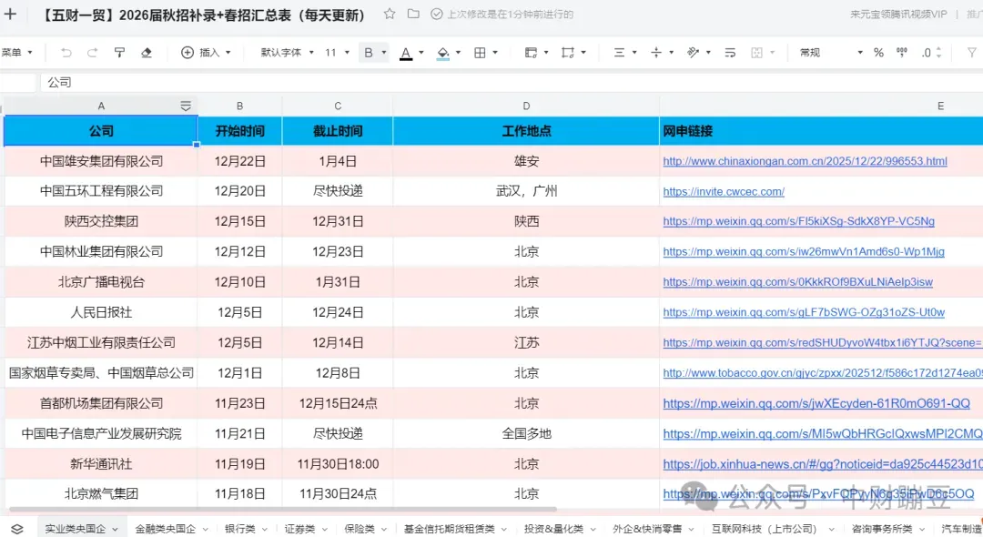Select cell 11月30日18:00
The width and height of the screenshot is (983, 537).
[x=338, y=464]
